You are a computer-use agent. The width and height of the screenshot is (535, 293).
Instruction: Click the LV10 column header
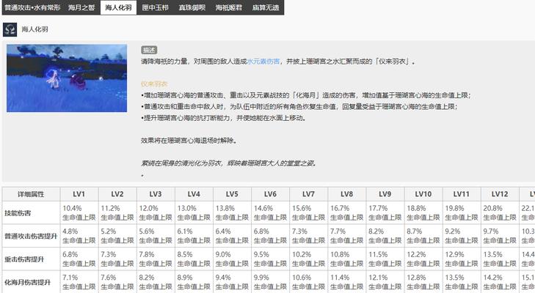click(x=423, y=194)
